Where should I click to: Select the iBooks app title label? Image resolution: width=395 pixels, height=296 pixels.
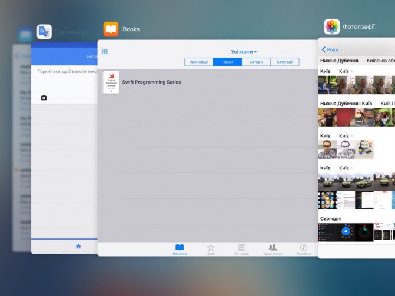[x=130, y=29]
